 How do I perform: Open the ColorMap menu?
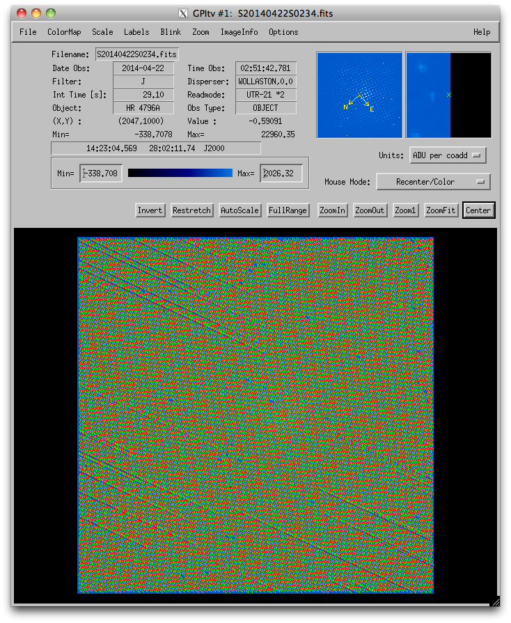(x=64, y=32)
